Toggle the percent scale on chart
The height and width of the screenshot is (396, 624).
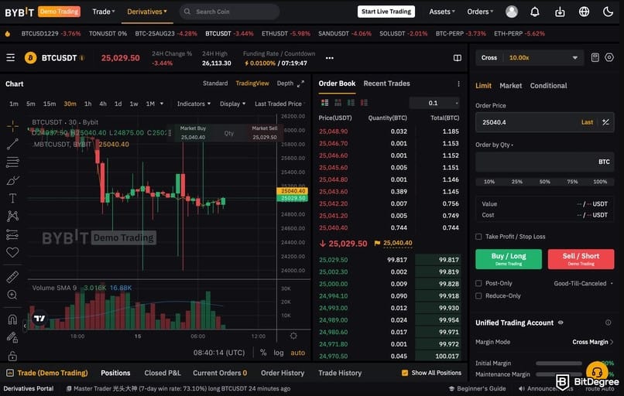pyautogui.click(x=263, y=353)
